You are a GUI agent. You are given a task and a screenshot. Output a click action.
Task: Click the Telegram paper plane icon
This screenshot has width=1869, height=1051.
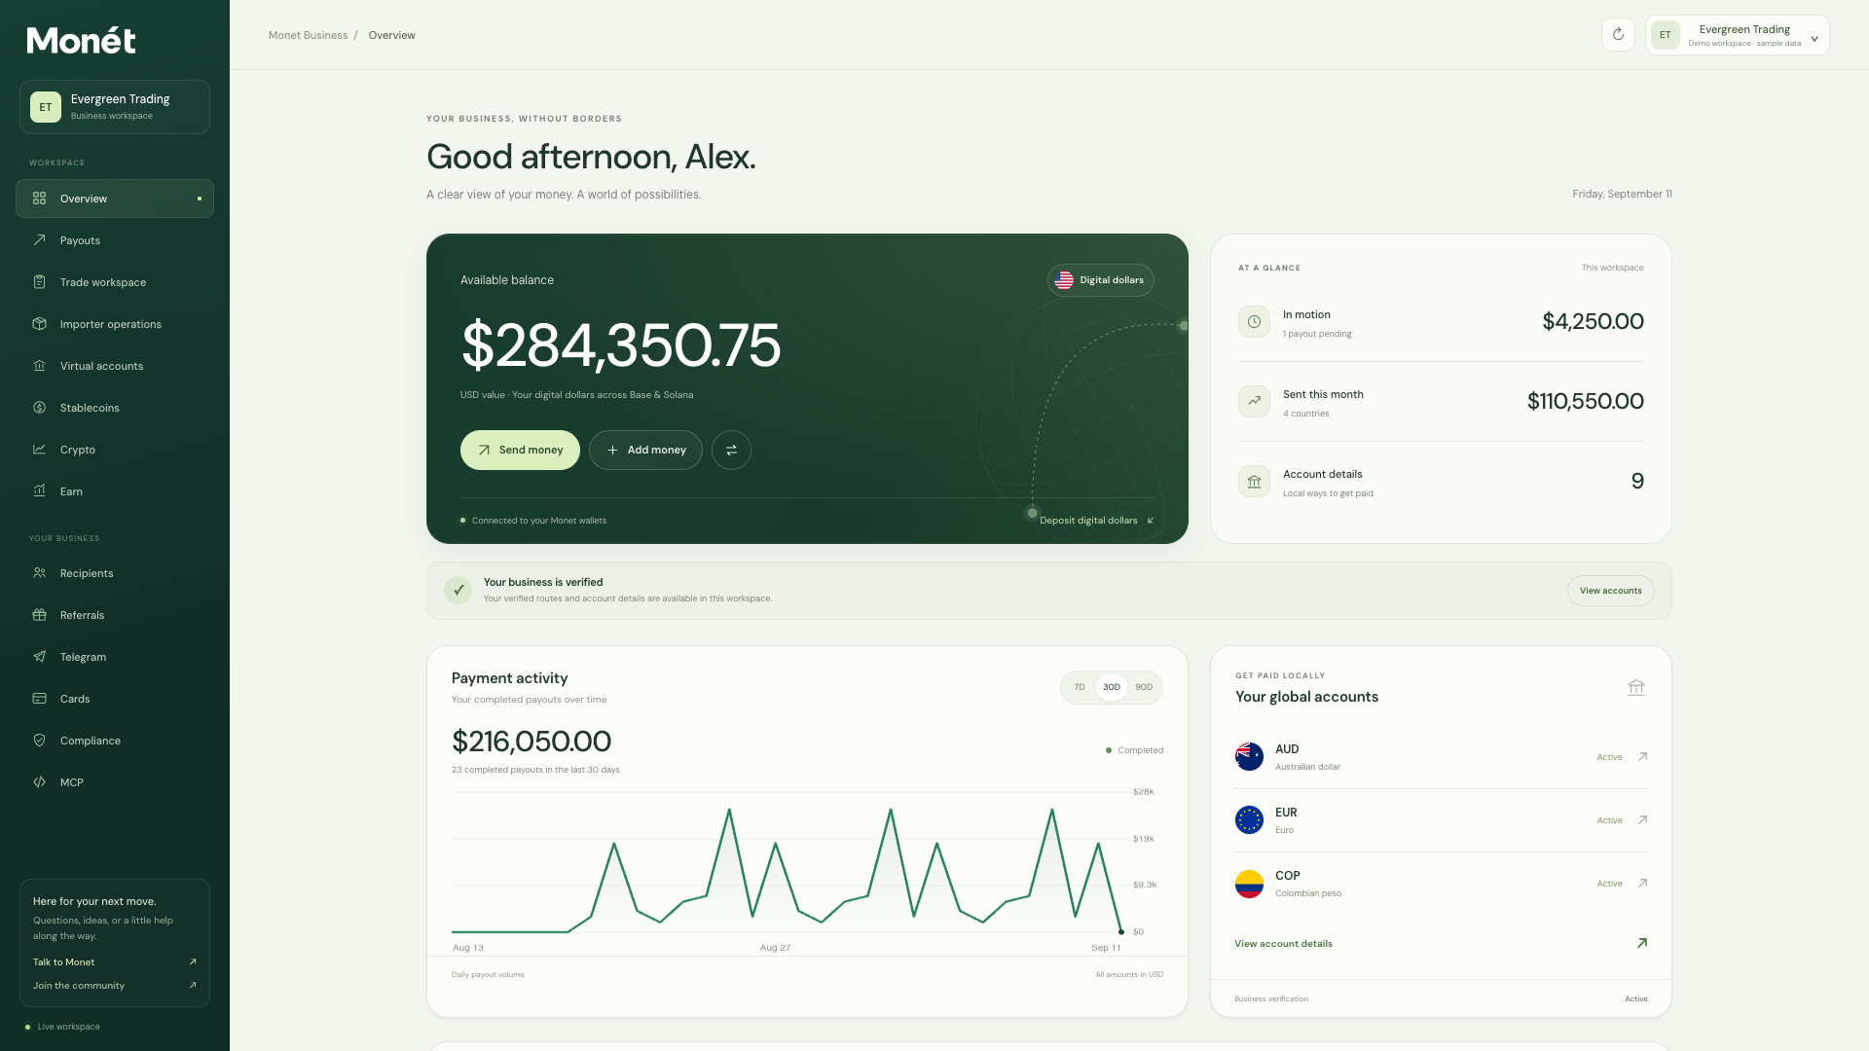39,657
